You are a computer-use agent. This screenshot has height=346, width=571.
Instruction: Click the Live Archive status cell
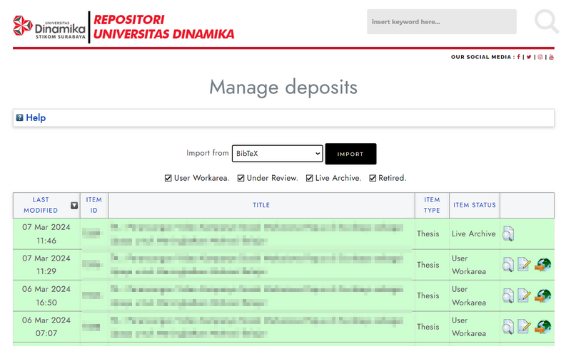pyautogui.click(x=474, y=234)
